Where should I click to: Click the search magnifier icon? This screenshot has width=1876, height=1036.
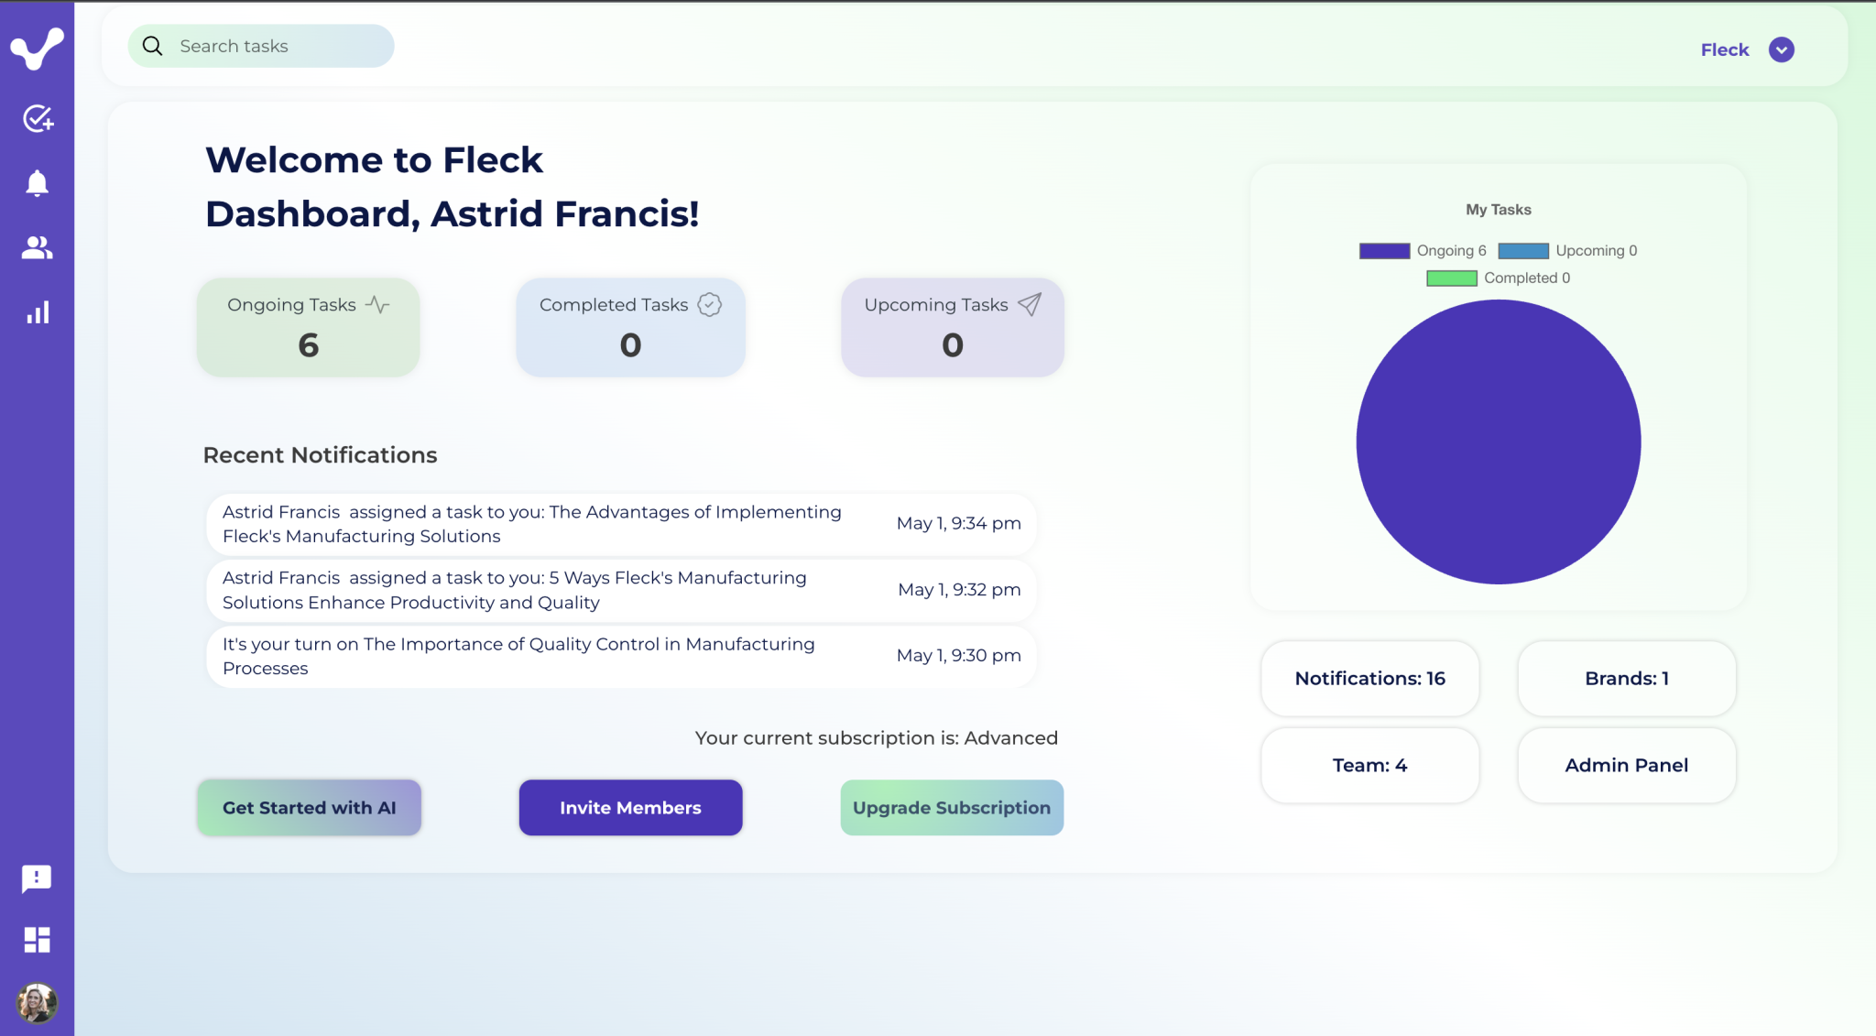(153, 46)
